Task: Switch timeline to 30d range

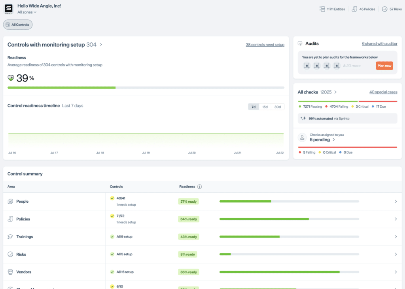Action: click(278, 107)
